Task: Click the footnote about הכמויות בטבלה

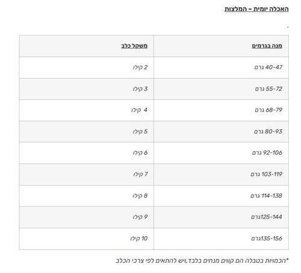Action: click(x=202, y=261)
